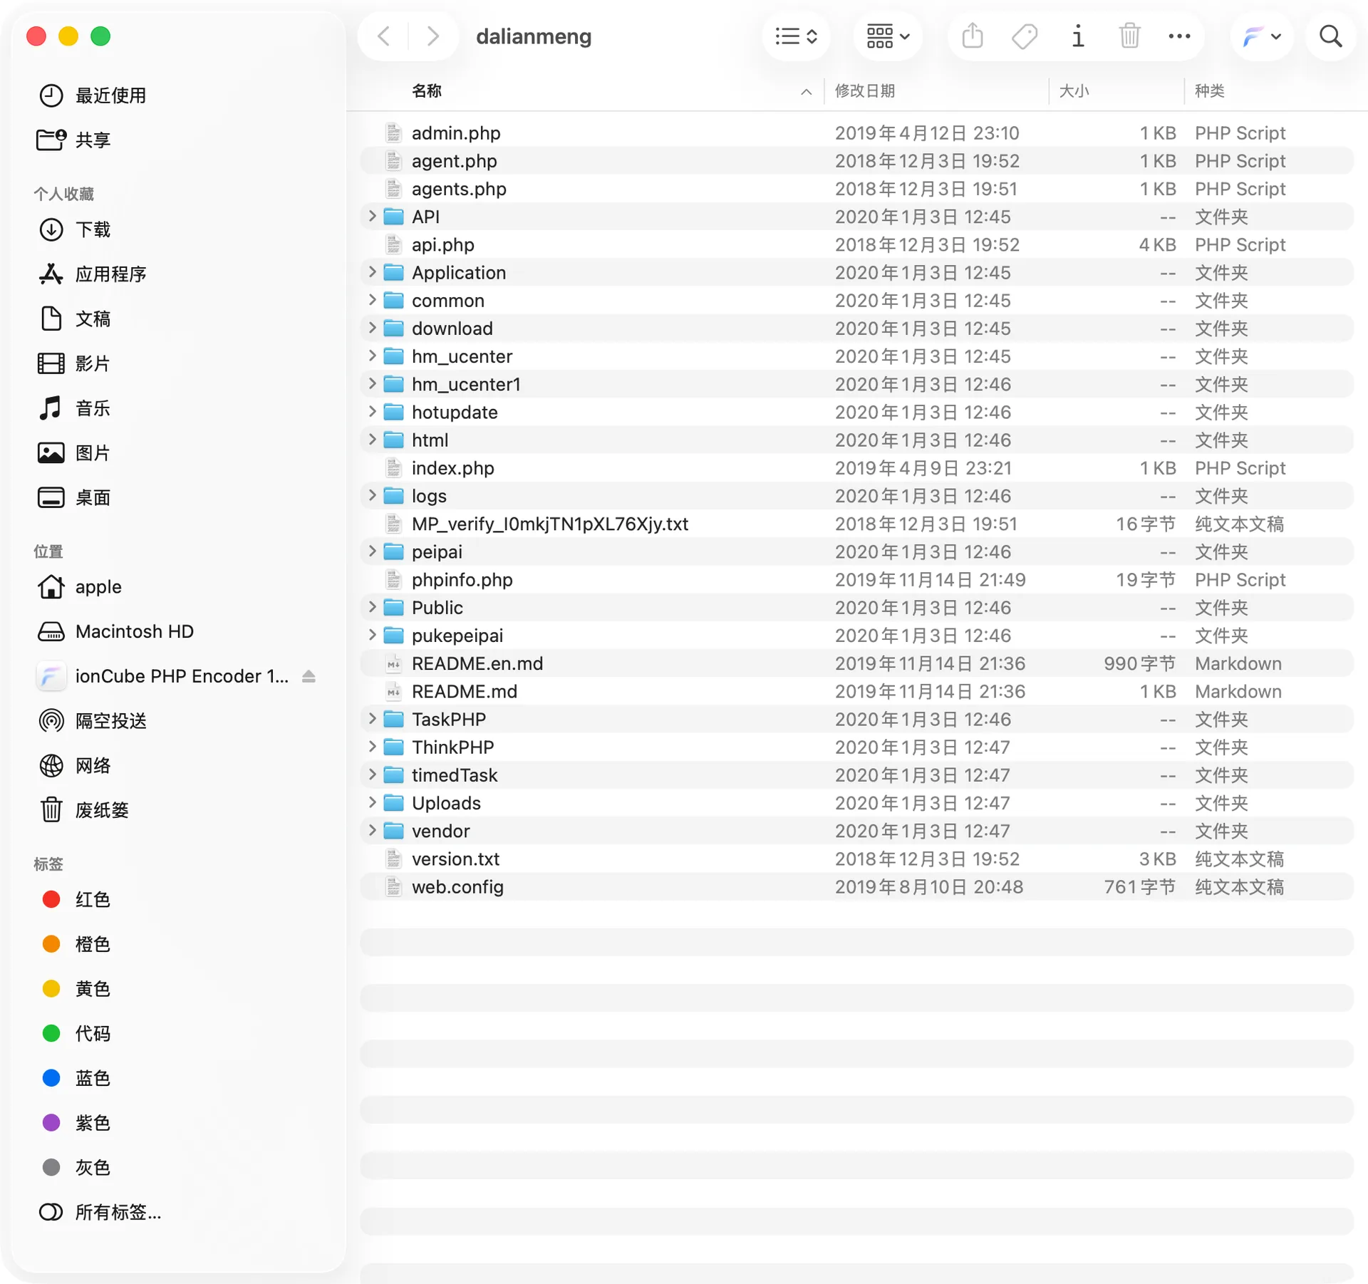Viewport: 1368px width, 1284px height.
Task: Select the index.php file row
Action: (x=856, y=468)
